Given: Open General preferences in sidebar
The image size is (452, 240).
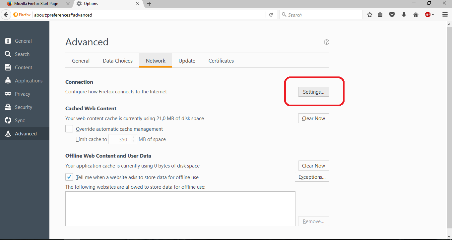Looking at the screenshot, I should click(25, 41).
